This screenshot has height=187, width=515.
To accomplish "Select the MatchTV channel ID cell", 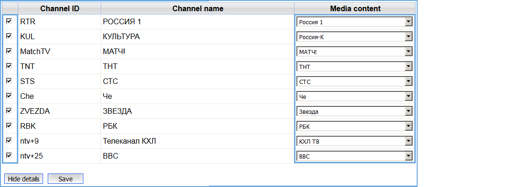I will coord(59,52).
